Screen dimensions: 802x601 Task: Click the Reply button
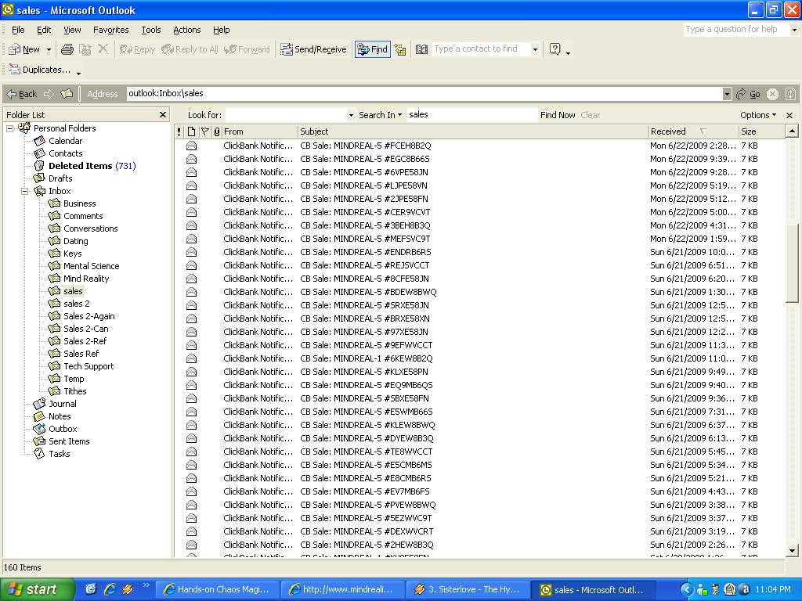tap(137, 49)
